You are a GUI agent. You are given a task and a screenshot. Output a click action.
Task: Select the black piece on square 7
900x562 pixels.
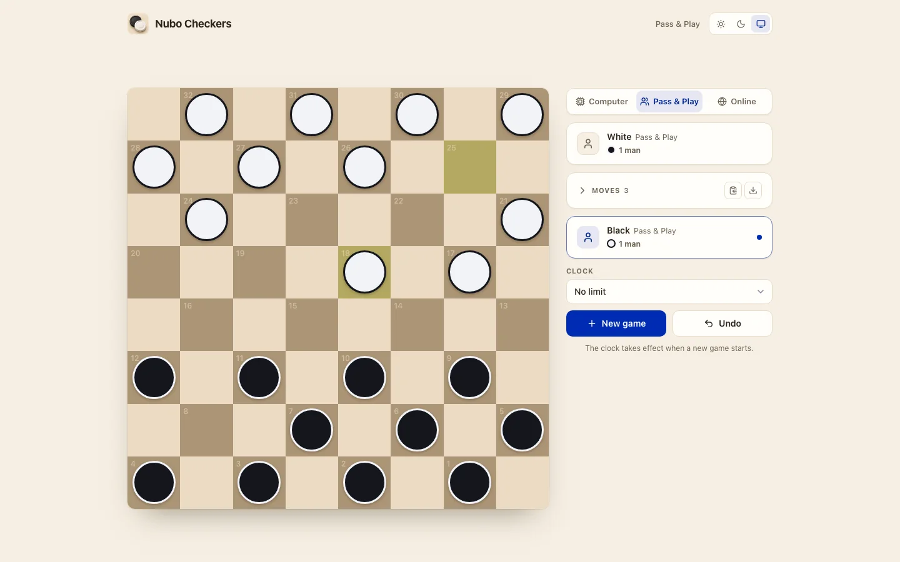point(312,430)
